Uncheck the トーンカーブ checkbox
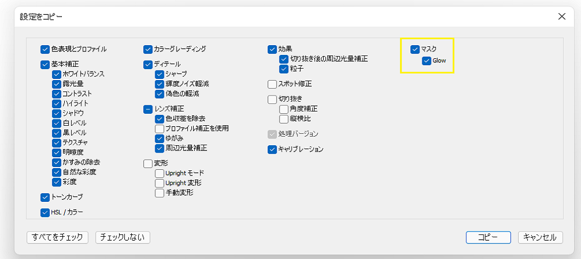 pyautogui.click(x=45, y=197)
